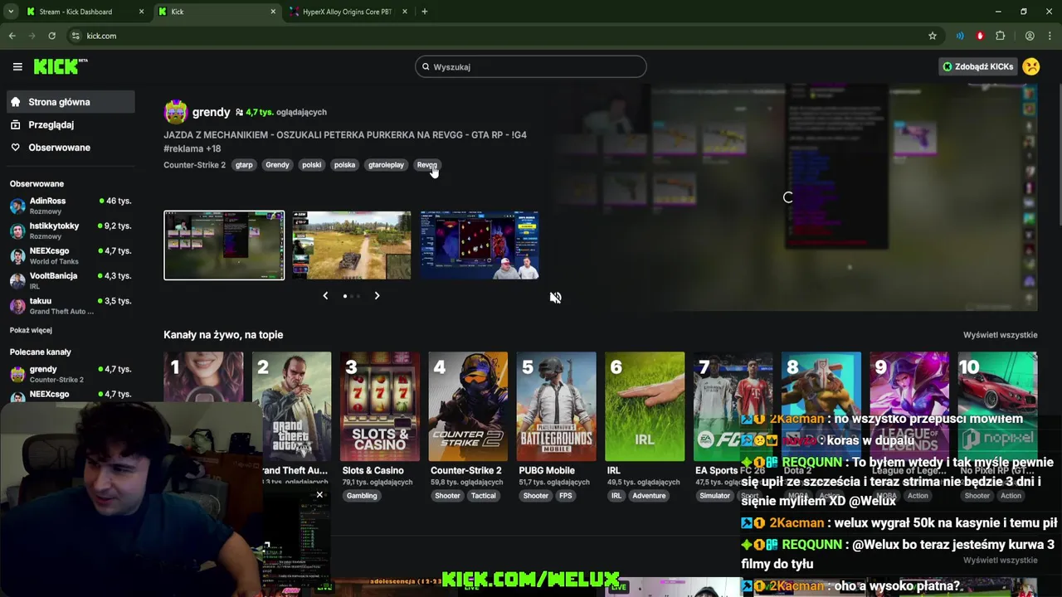This screenshot has width=1062, height=597.
Task: Select Przeglądaj in sidebar
Action: (71, 124)
